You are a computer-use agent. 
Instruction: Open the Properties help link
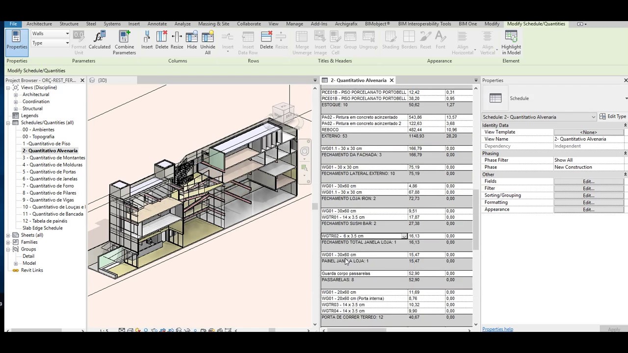(497, 329)
